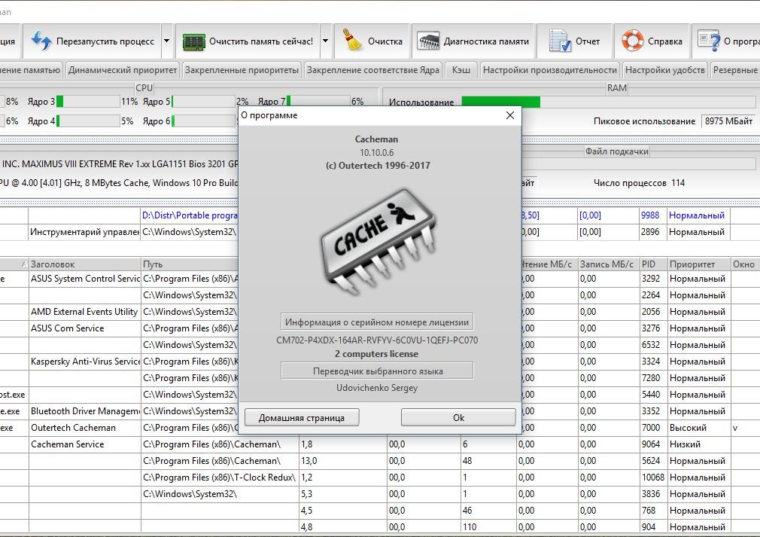Click T-Clock Redux path cell
Screen dimensions: 760x537
(219, 478)
